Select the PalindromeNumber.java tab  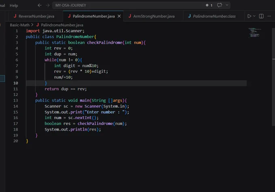94,16
